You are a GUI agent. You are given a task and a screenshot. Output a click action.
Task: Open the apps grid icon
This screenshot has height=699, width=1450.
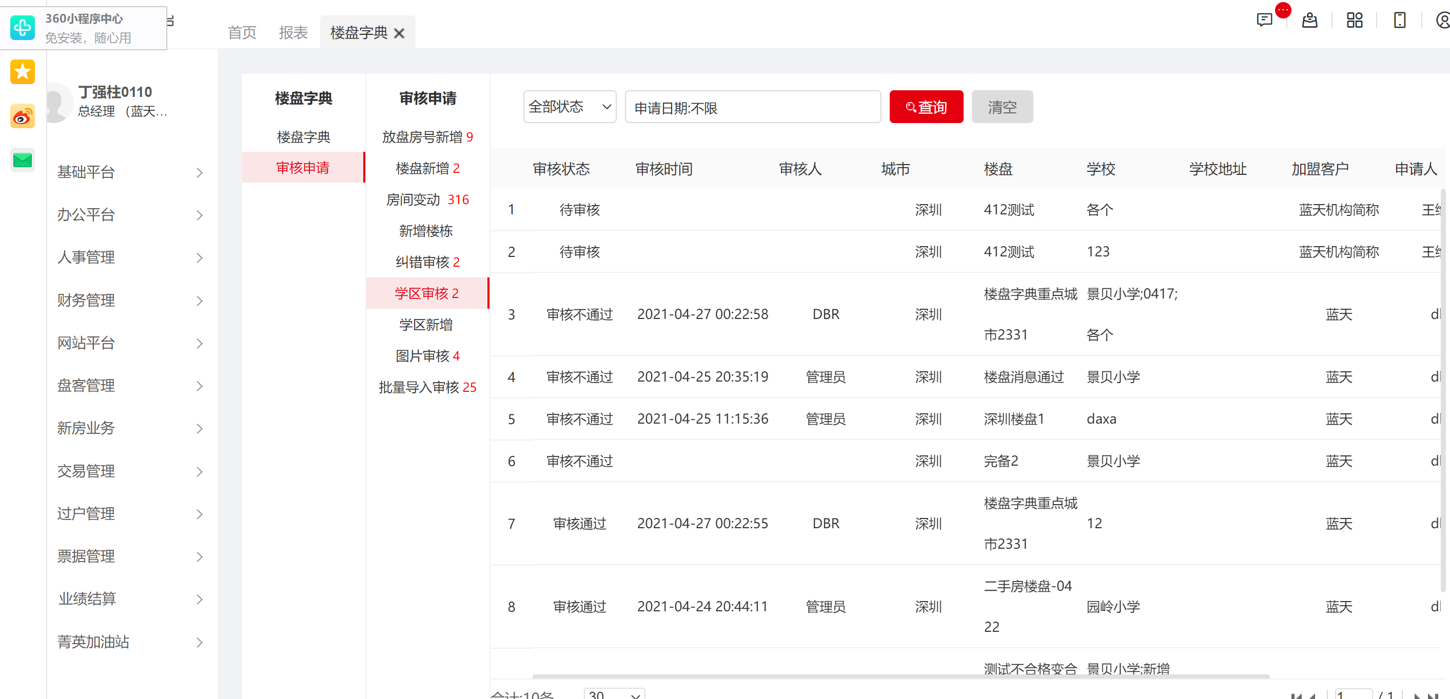(1355, 21)
